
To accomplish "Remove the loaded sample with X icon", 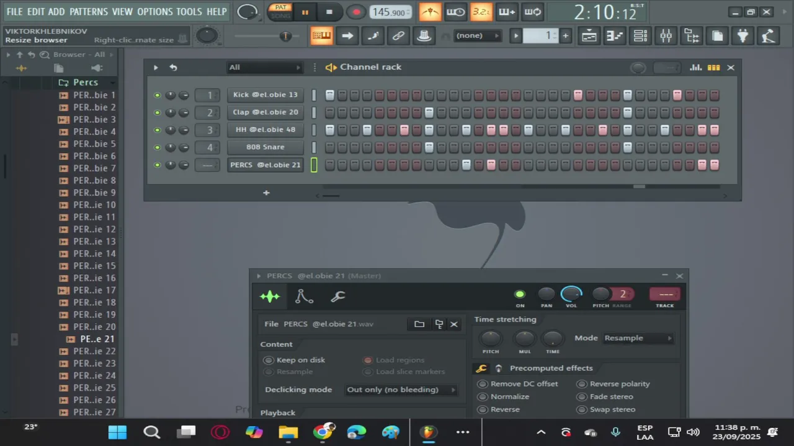I will click(x=454, y=324).
